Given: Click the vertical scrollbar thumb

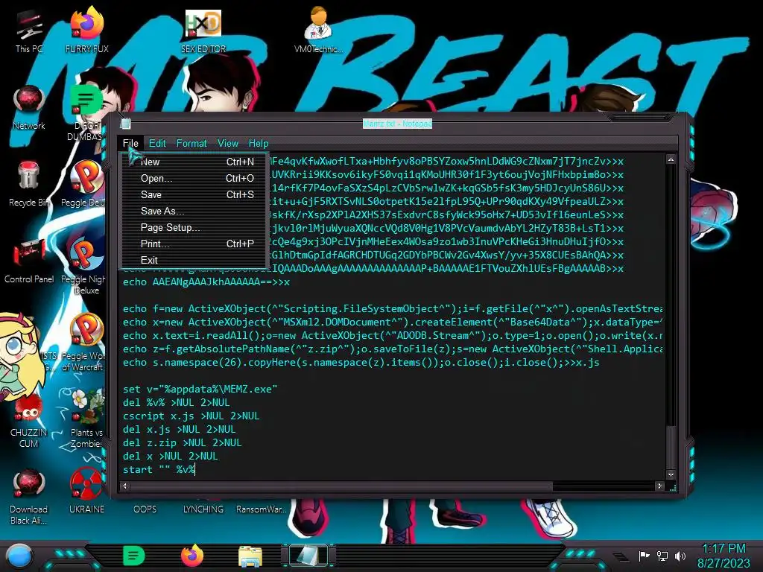Looking at the screenshot, I should click(x=671, y=446).
